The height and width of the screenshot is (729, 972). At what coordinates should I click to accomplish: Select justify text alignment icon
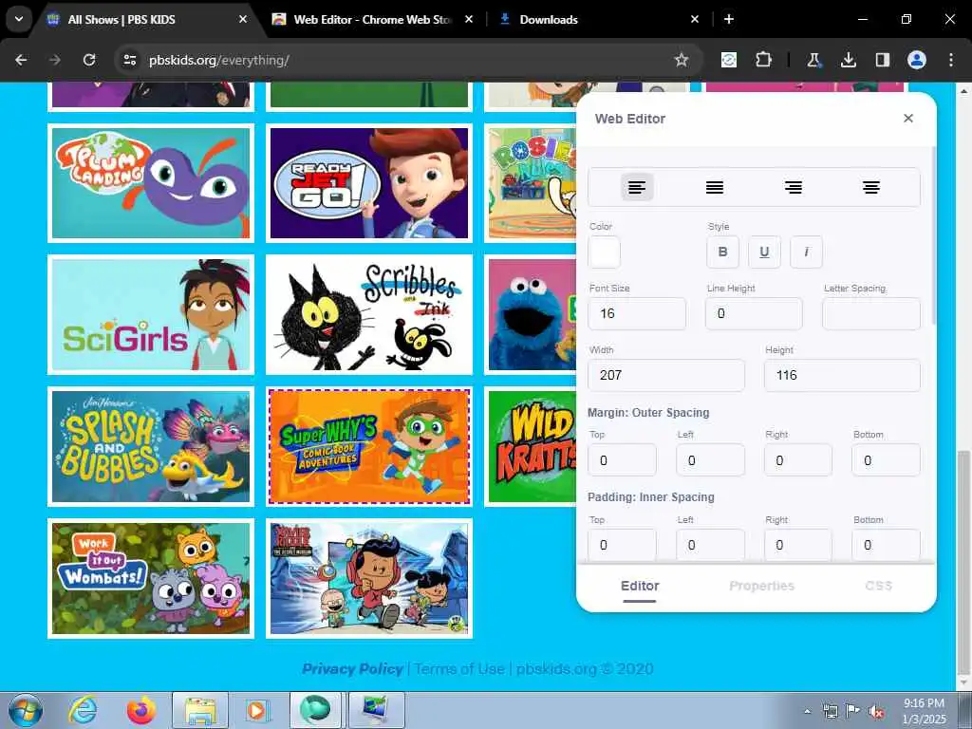point(715,187)
